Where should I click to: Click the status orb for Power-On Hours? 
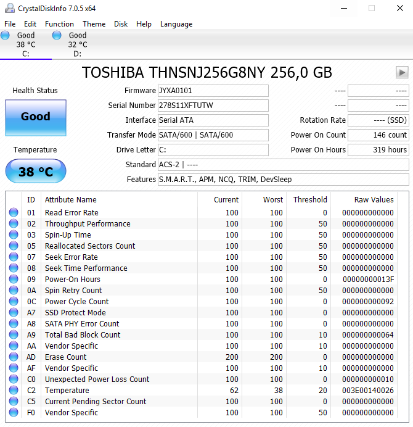point(14,279)
